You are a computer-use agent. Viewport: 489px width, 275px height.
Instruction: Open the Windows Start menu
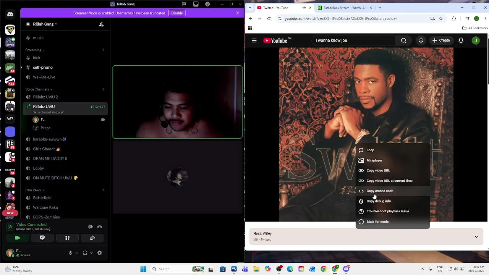pos(143,269)
